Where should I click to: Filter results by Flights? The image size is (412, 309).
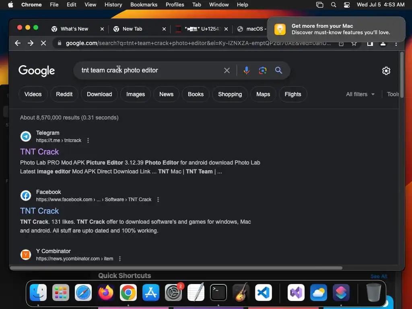(x=293, y=94)
